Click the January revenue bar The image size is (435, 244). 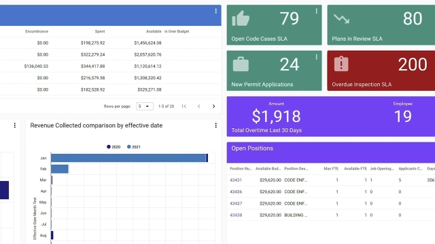[129, 158]
